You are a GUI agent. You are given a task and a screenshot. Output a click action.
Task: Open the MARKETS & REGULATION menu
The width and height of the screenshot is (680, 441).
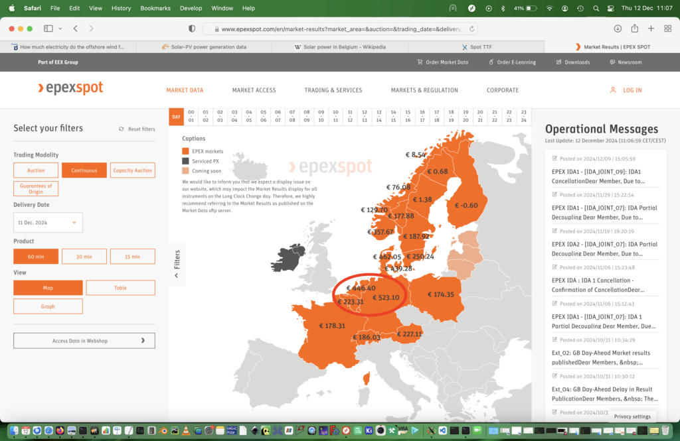(424, 90)
